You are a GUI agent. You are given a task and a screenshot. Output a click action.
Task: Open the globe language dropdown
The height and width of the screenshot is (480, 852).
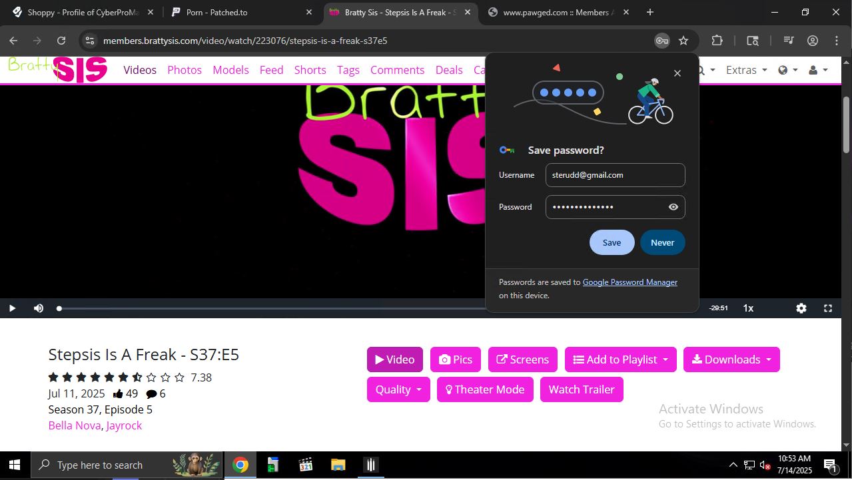[787, 70]
